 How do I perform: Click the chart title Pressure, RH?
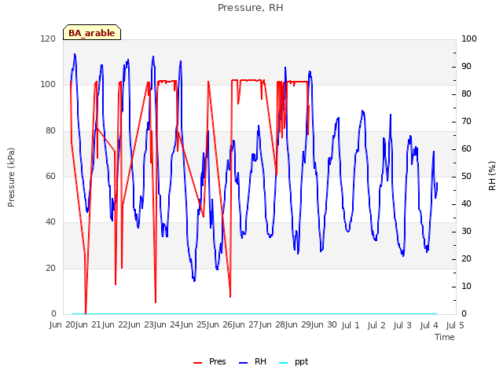pyautogui.click(x=251, y=8)
